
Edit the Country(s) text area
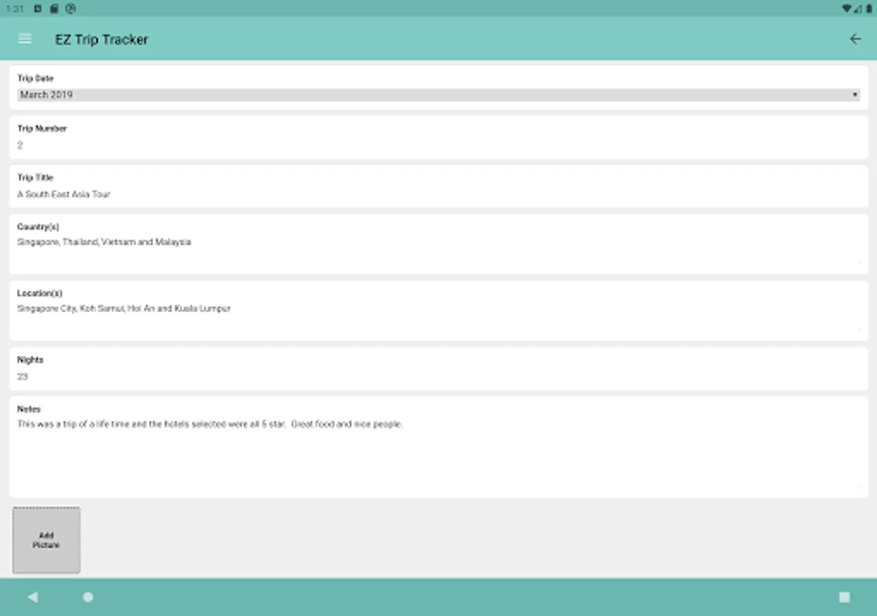(438, 250)
